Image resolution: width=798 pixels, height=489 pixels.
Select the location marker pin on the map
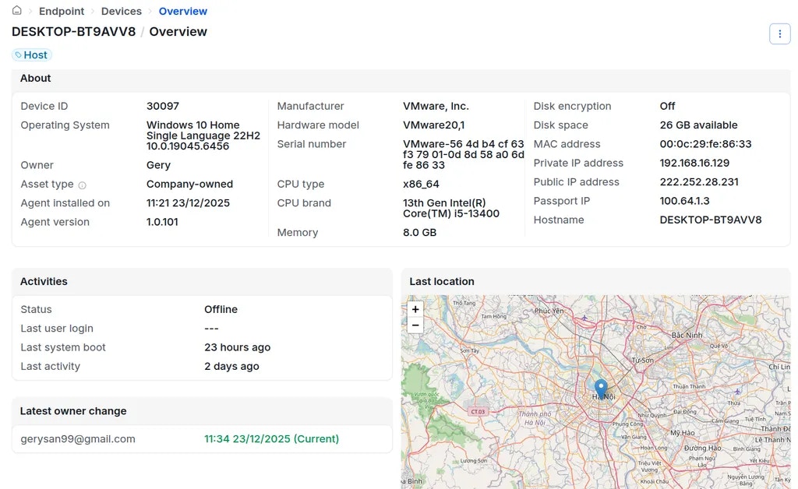[x=601, y=385]
